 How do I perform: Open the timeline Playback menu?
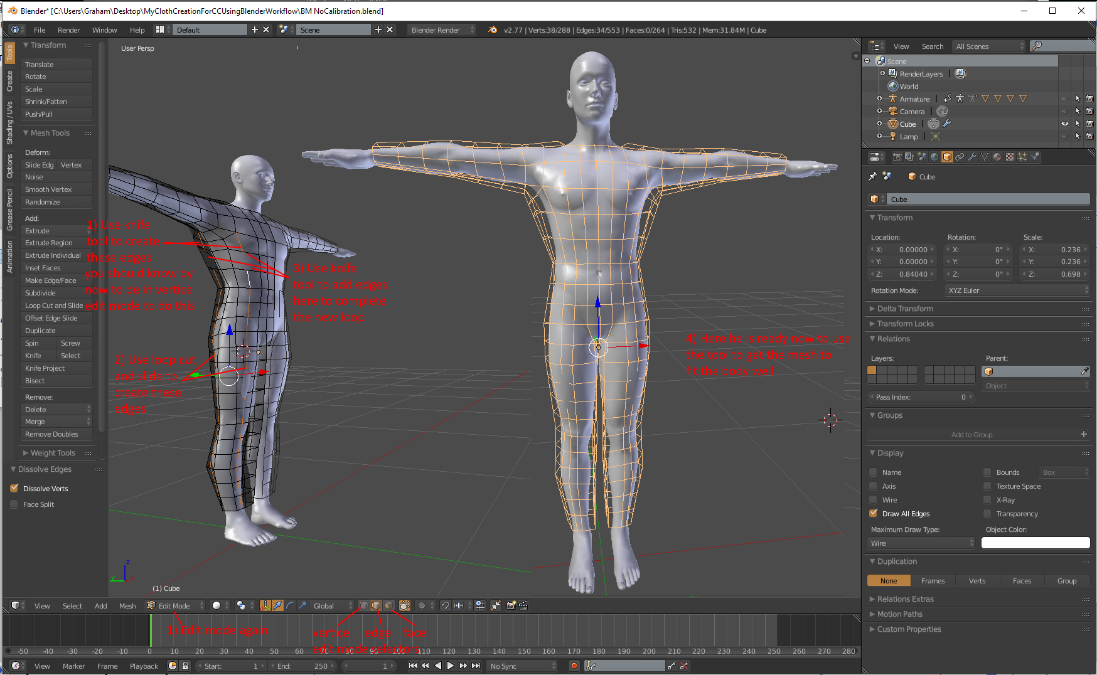144,666
